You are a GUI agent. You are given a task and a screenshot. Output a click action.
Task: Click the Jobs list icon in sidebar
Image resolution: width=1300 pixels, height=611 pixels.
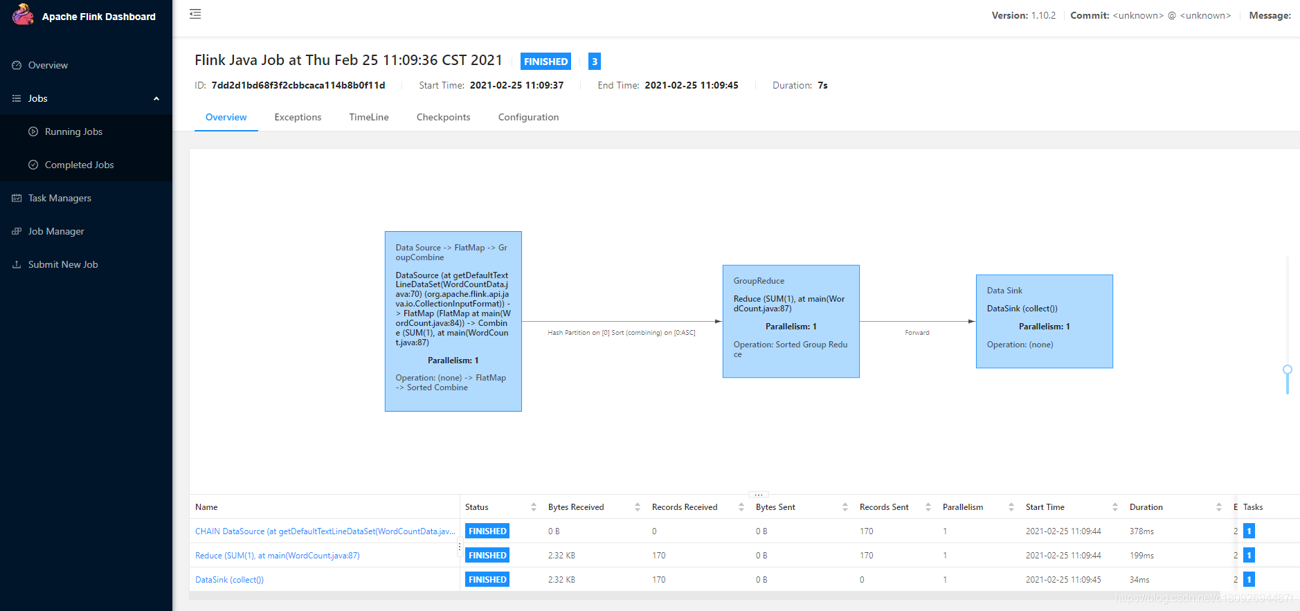coord(17,98)
